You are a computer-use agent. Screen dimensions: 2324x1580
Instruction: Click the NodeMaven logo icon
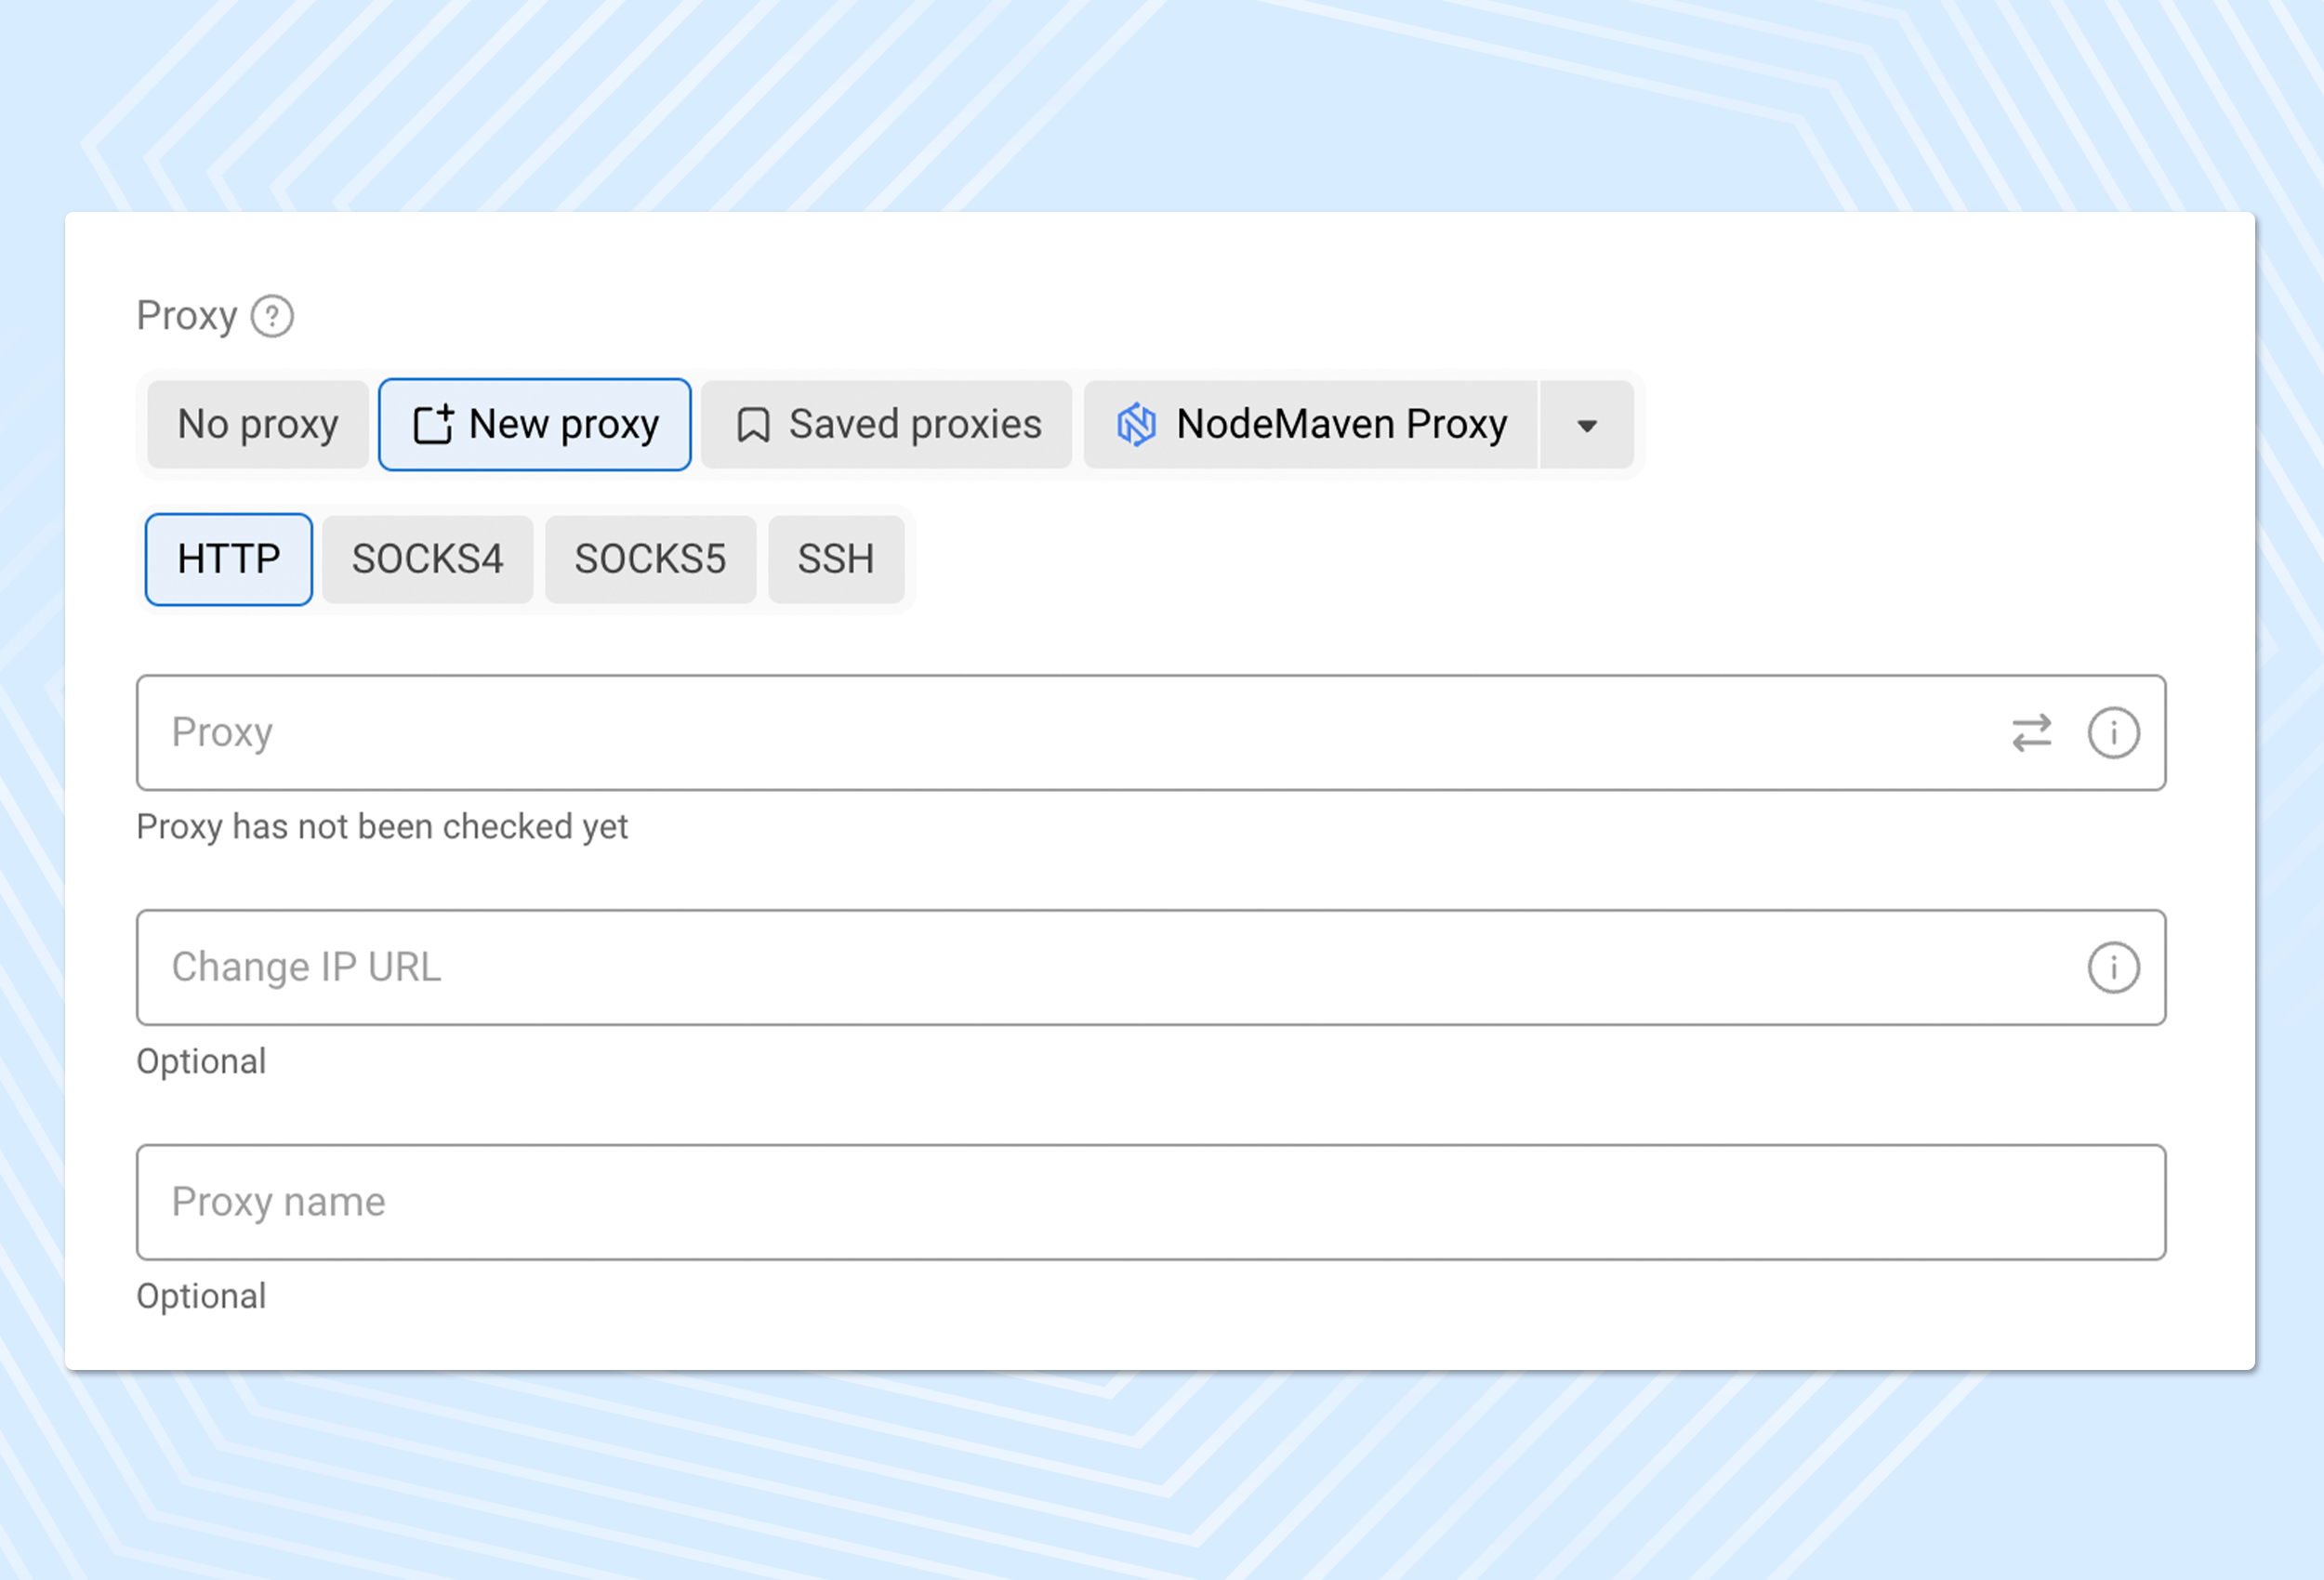tap(1137, 424)
